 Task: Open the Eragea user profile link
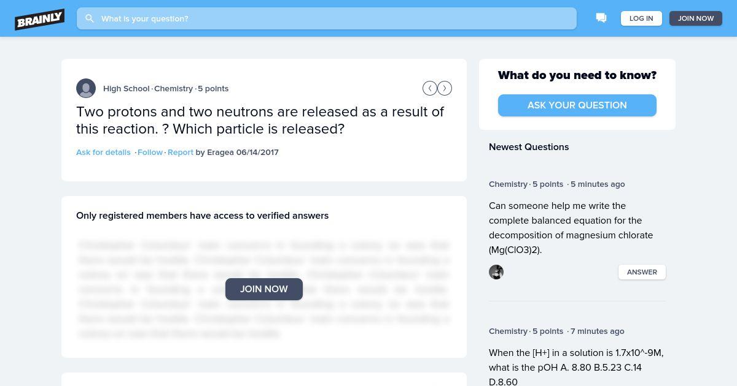220,152
